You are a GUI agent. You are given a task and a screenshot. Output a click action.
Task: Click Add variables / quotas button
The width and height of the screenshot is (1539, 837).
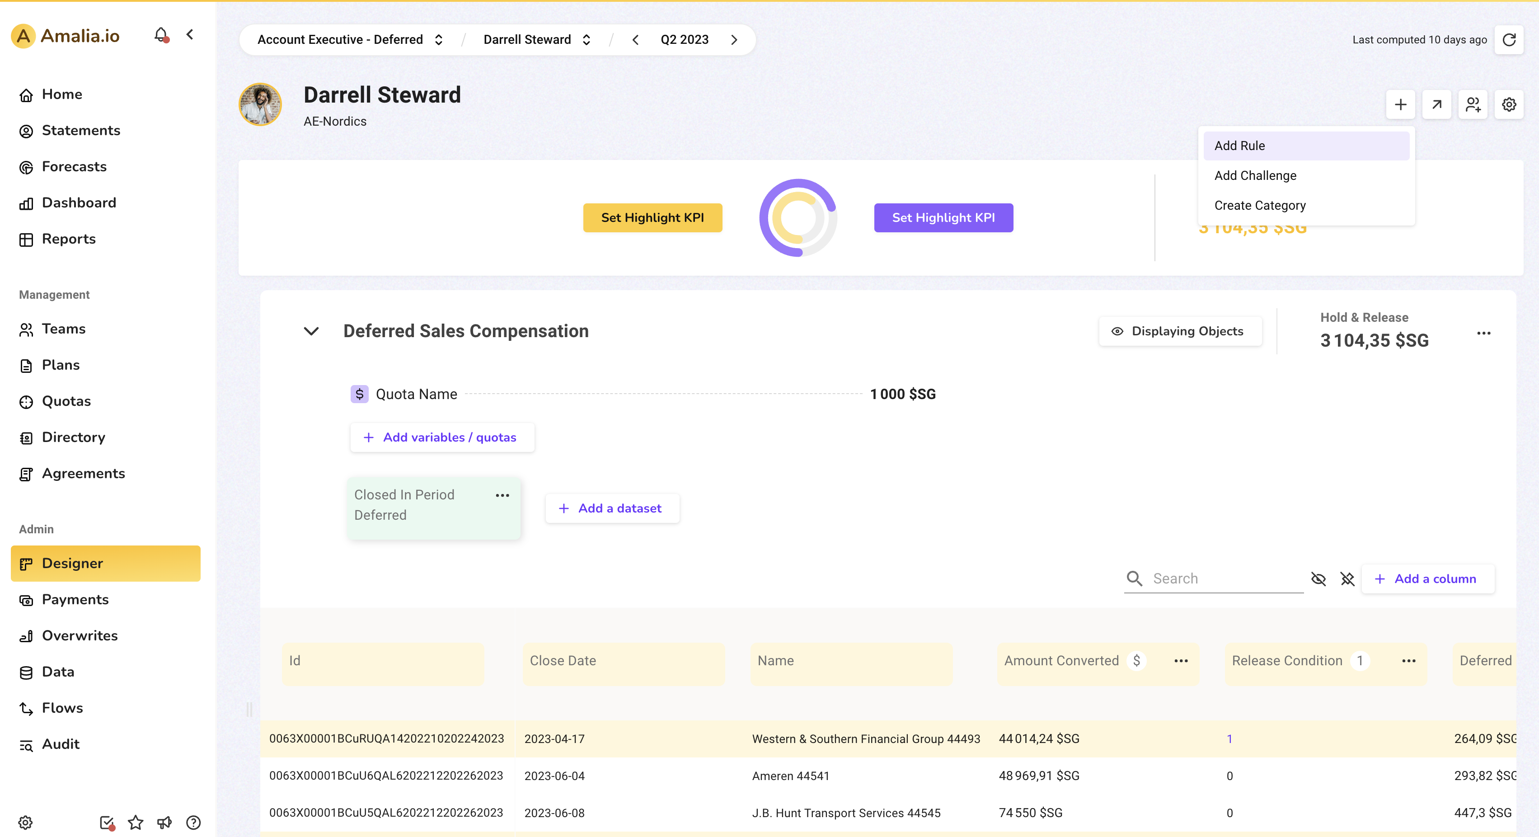(442, 437)
